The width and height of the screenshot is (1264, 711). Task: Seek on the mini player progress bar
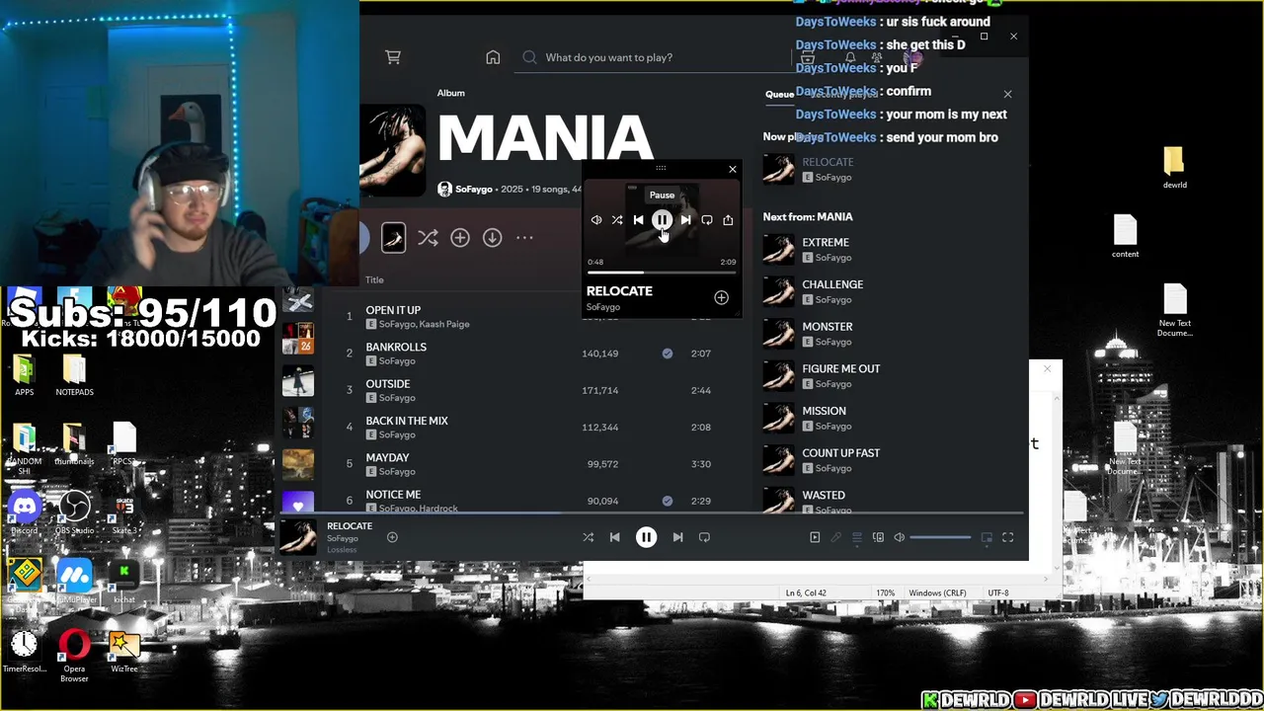coord(662,273)
